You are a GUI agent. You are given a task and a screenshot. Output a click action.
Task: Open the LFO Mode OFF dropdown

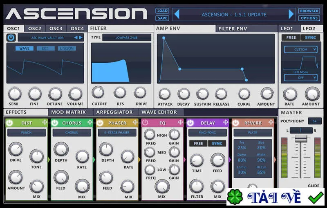(301, 78)
